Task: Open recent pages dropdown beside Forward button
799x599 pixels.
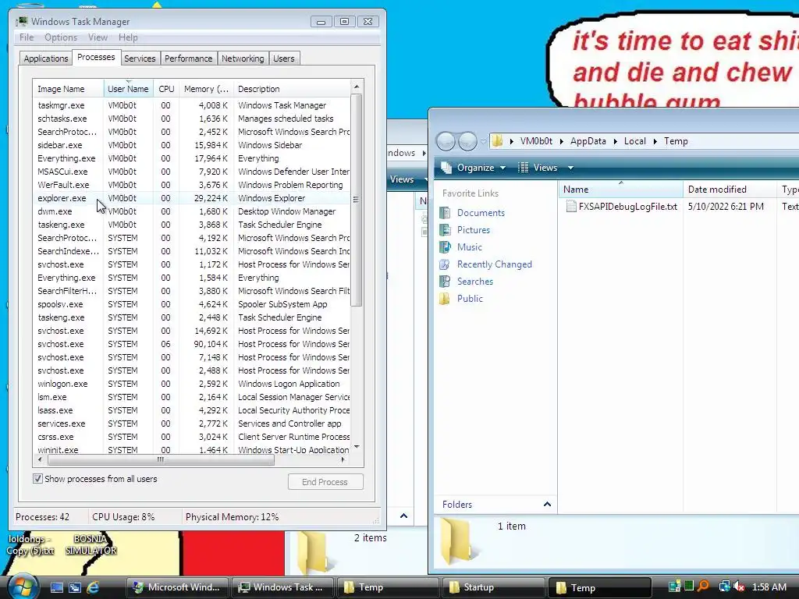Action: (x=483, y=142)
